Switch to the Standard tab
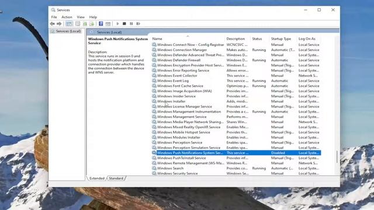The image size is (374, 210). tap(116, 178)
